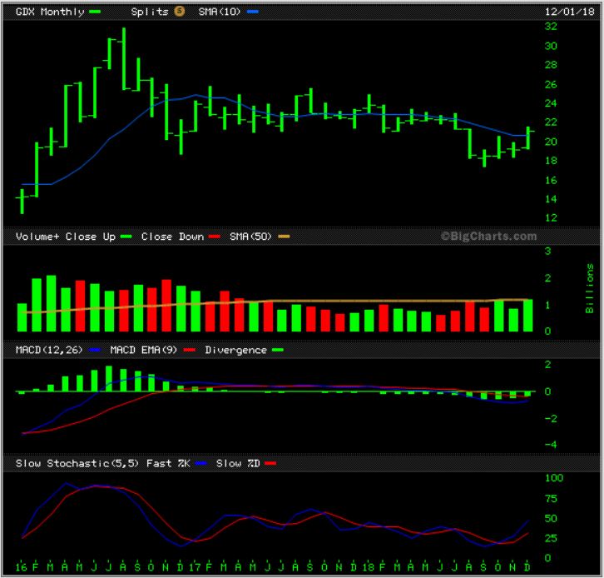The height and width of the screenshot is (578, 604).
Task: Click the 16 year label on time axis
Action: coord(21,567)
